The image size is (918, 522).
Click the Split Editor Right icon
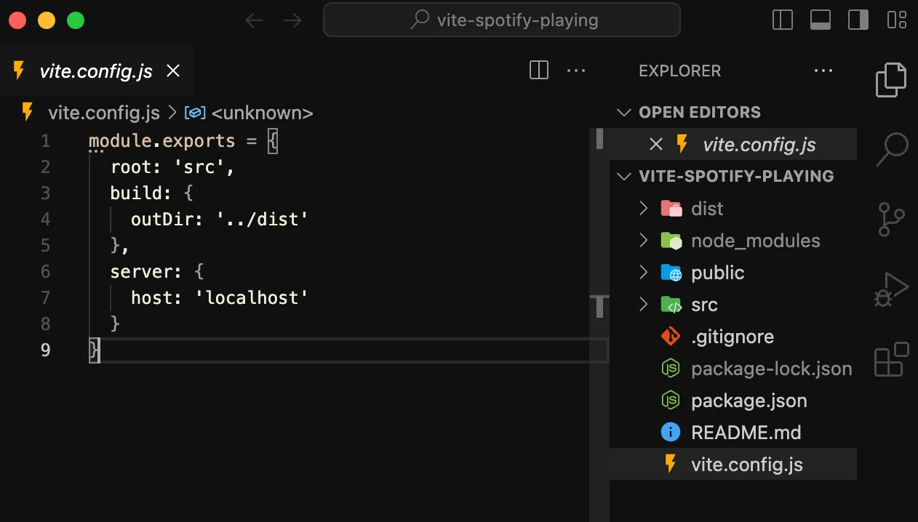point(539,71)
